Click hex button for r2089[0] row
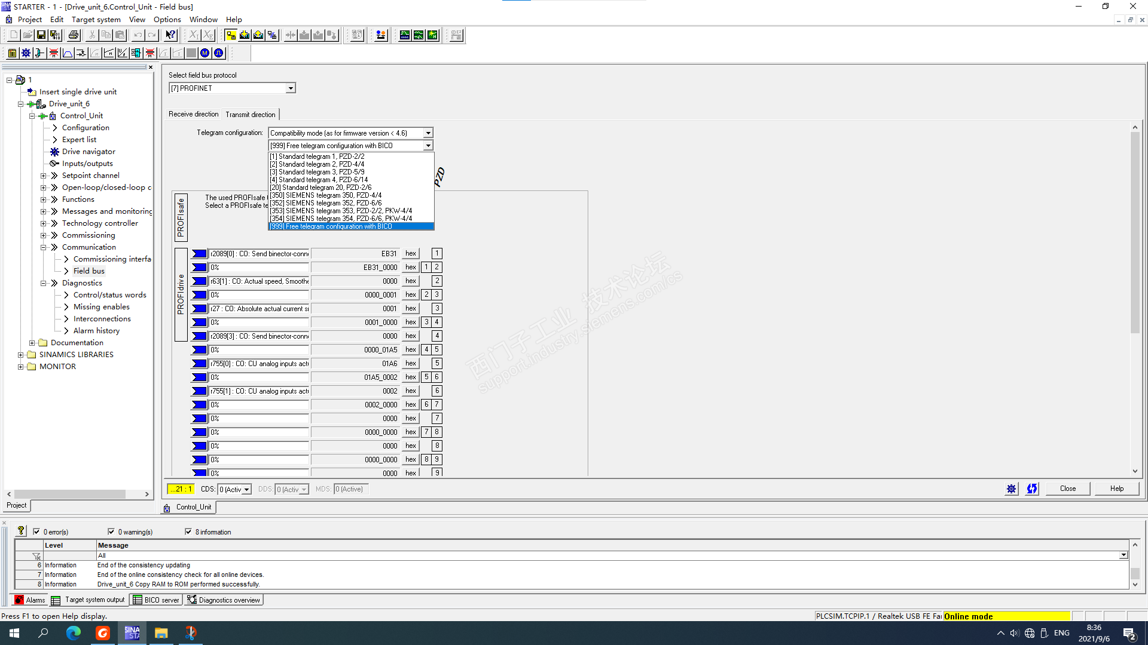 point(410,254)
